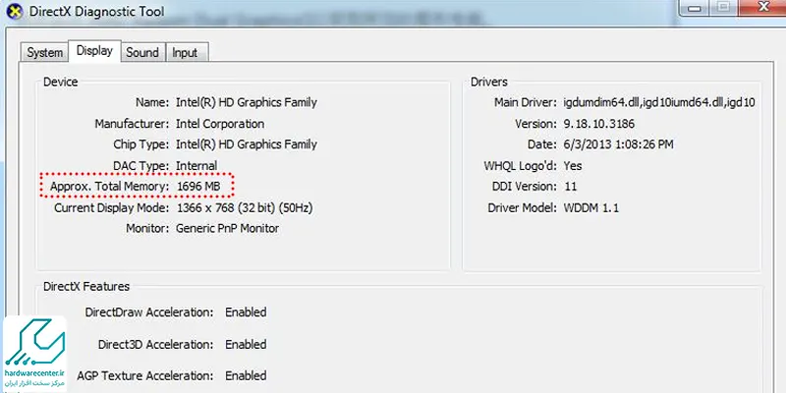Click the Chip Type value 'Intel(R) HD Graphics Family'
Screen dimensions: 786x393
point(247,144)
